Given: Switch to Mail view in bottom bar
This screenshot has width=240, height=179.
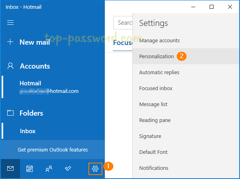Looking at the screenshot, I should click(10, 169).
